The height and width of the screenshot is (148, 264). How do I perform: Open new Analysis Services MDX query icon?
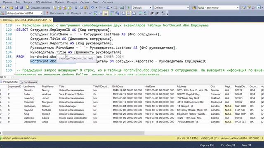tap(59, 7)
